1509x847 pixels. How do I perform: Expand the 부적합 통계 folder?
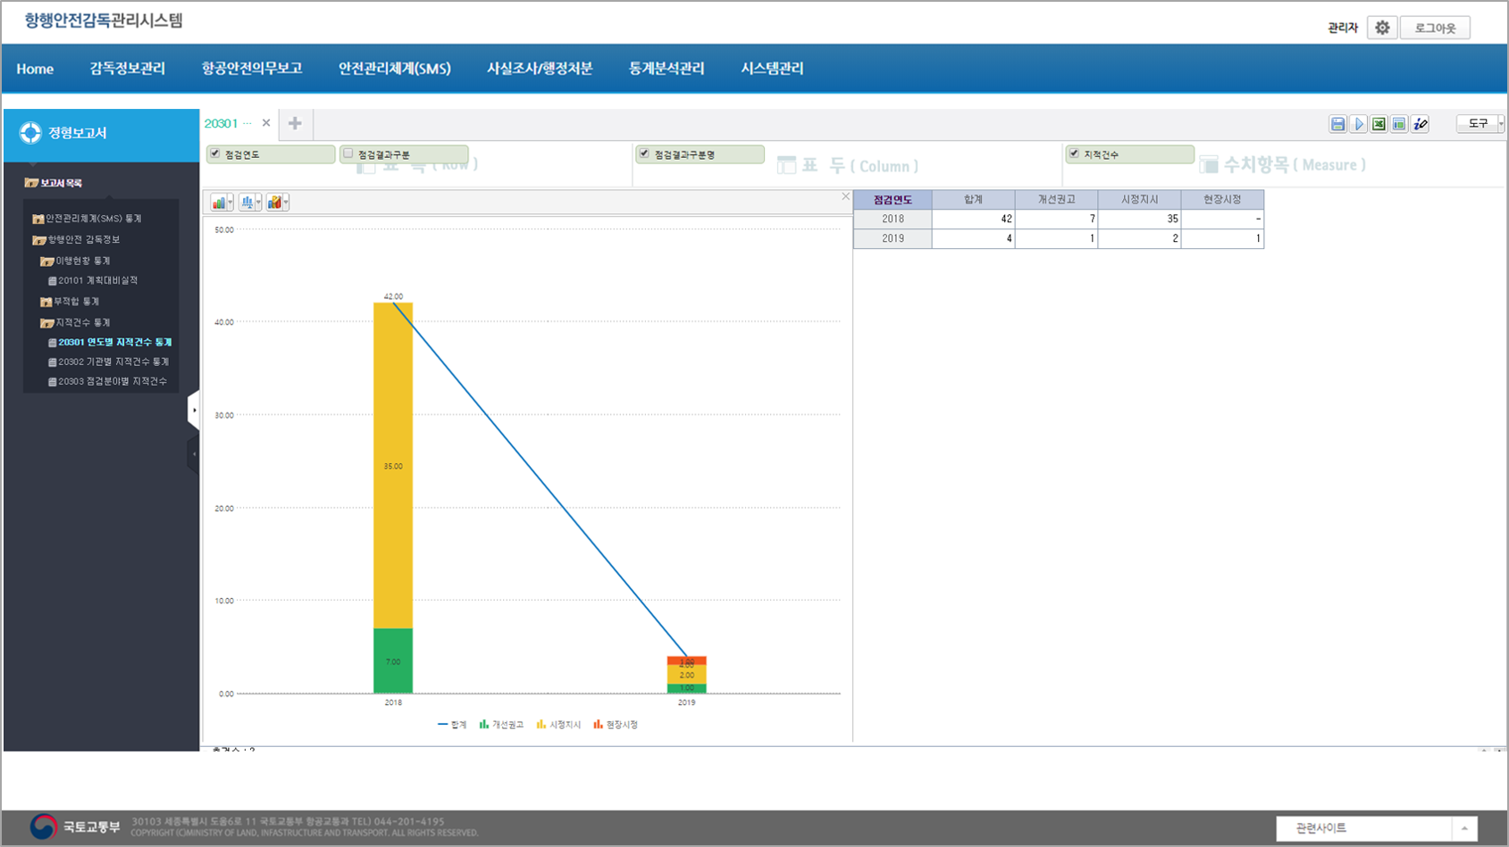(70, 302)
